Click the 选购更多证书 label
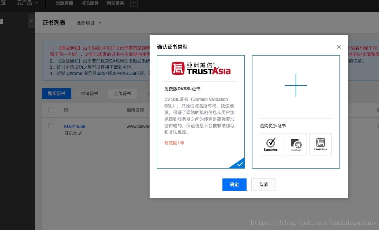This screenshot has width=379, height=230. [273, 126]
